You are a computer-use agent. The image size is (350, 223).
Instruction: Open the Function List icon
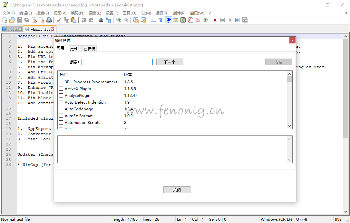pyautogui.click(x=190, y=20)
